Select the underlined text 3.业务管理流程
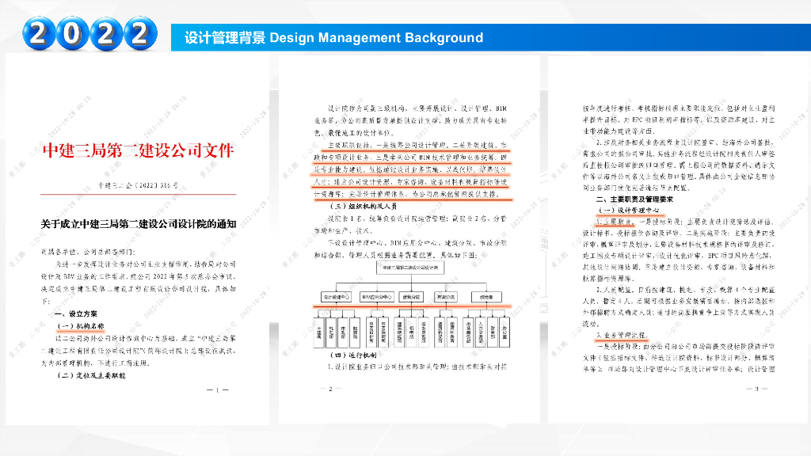The width and height of the screenshot is (811, 456). pos(621,335)
